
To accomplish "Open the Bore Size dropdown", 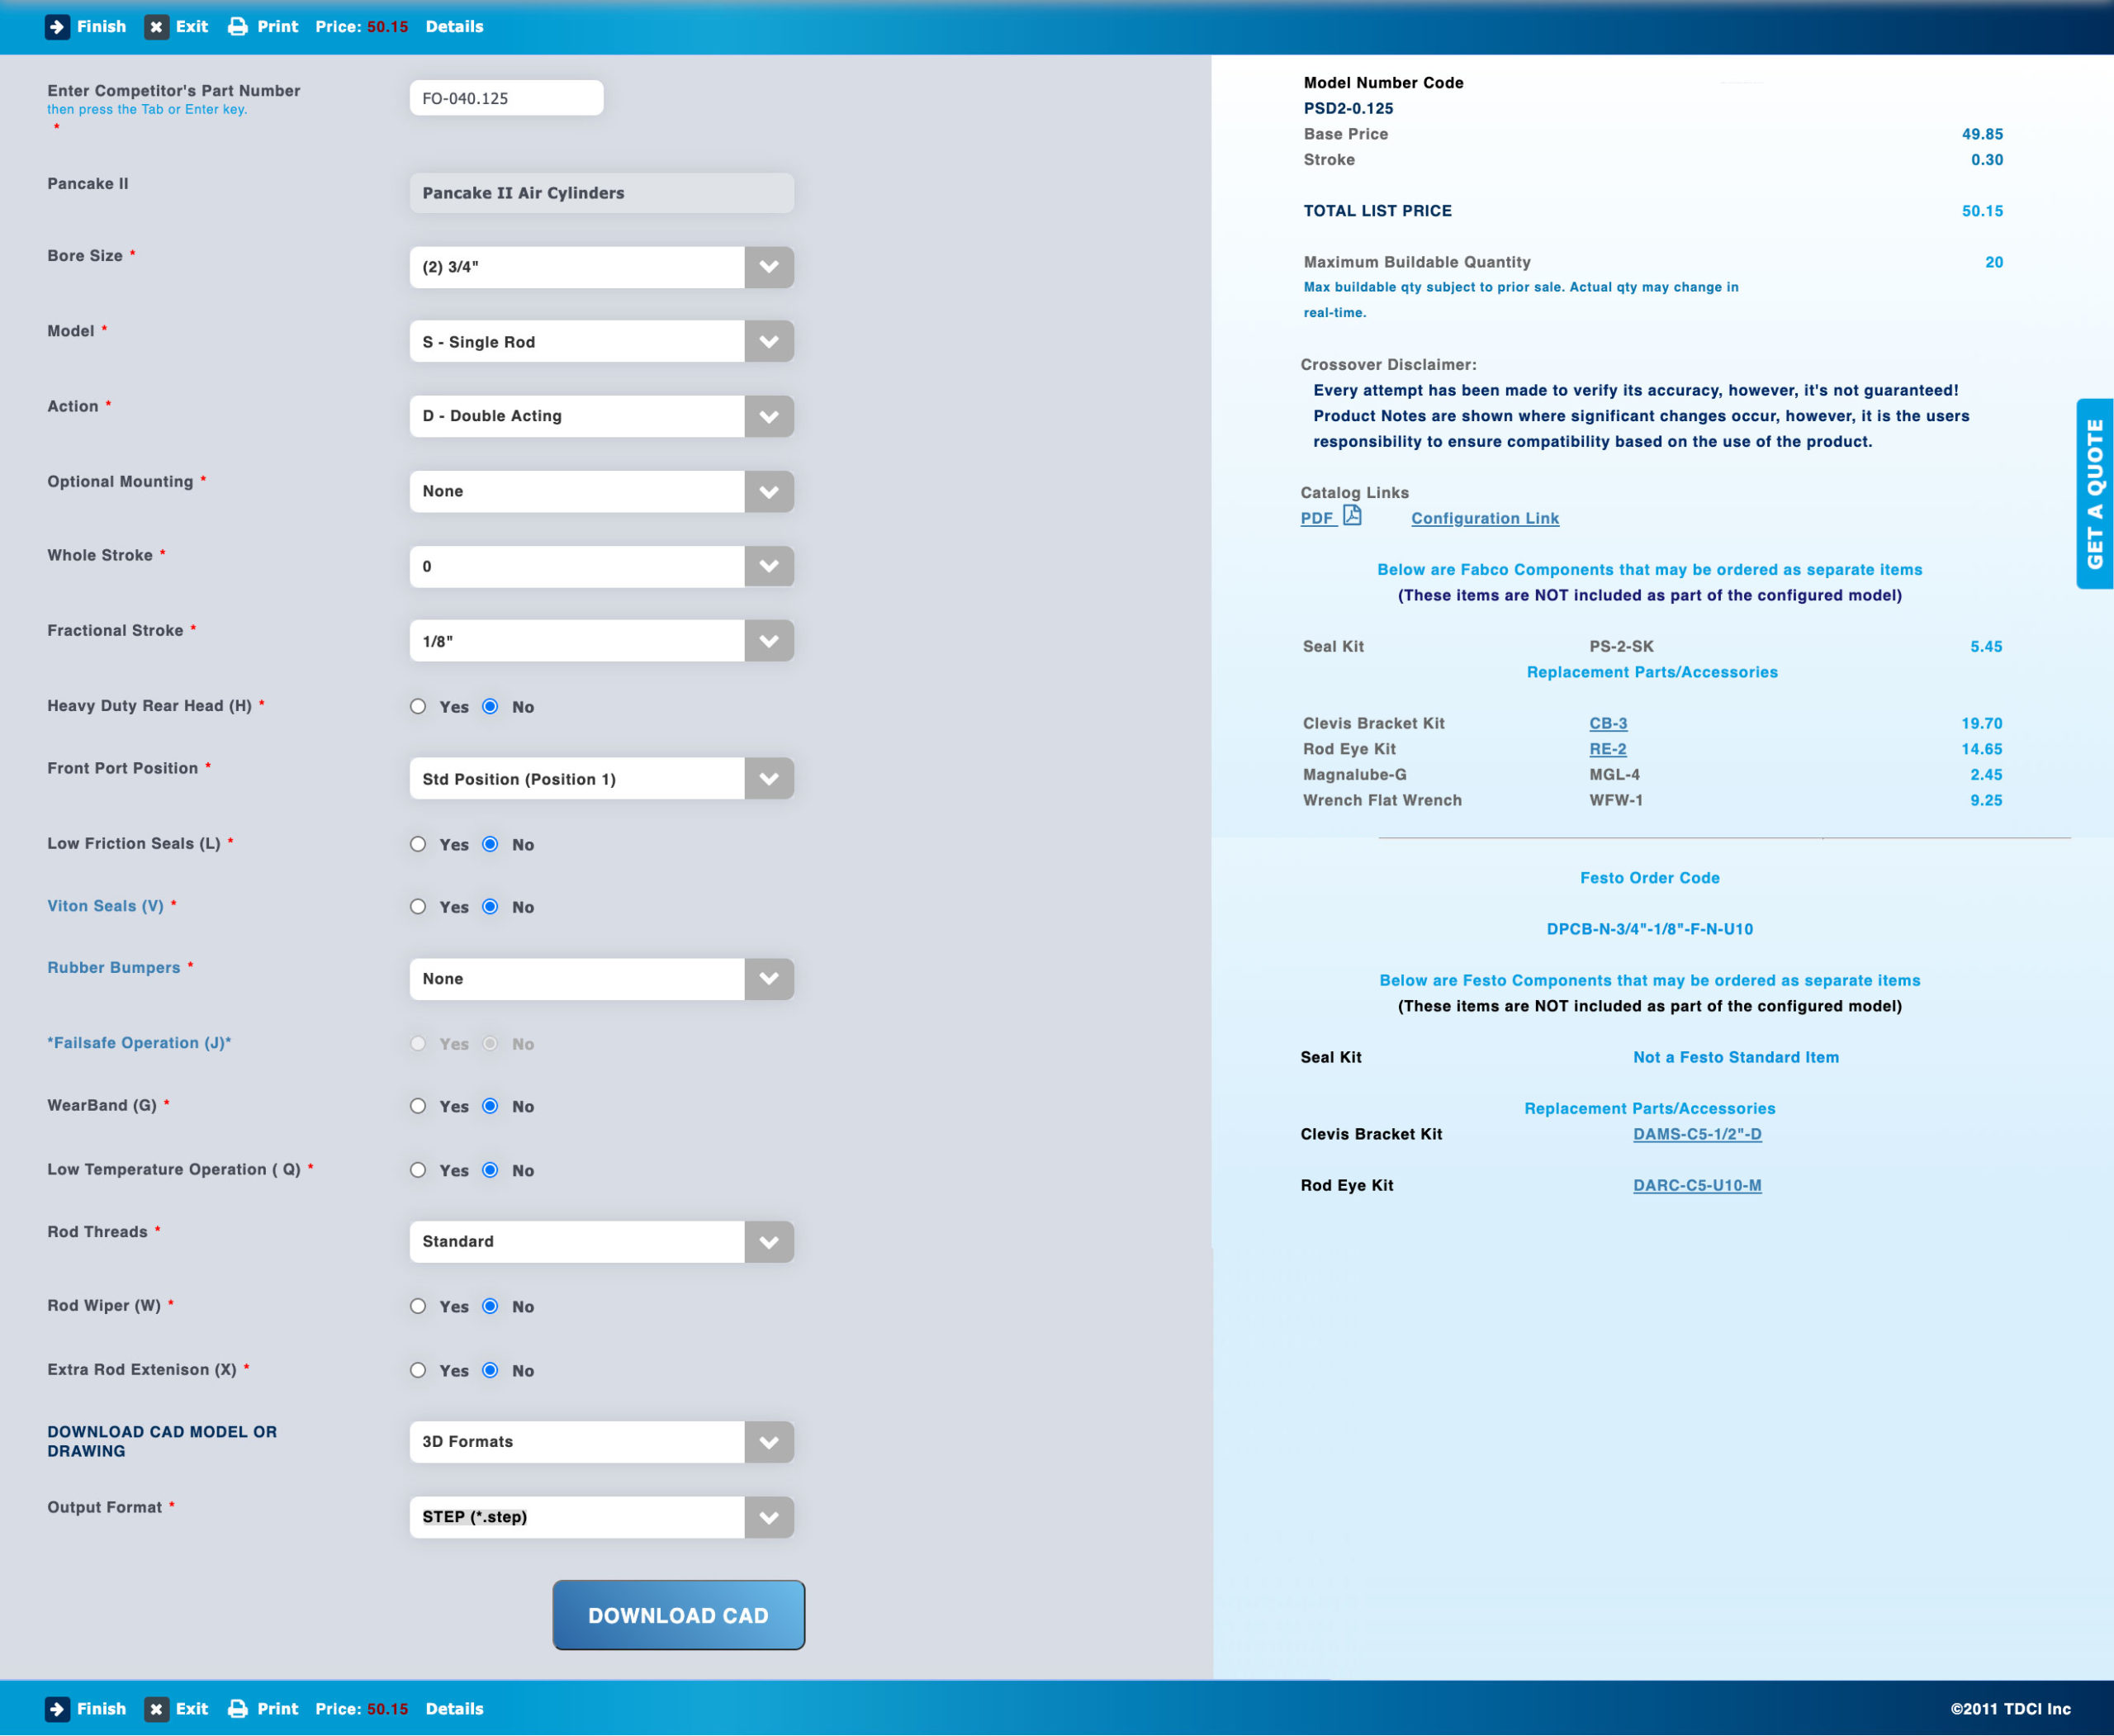I will 768,267.
